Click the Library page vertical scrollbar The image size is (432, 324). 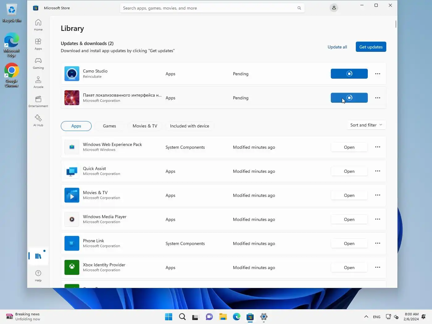pyautogui.click(x=396, y=24)
